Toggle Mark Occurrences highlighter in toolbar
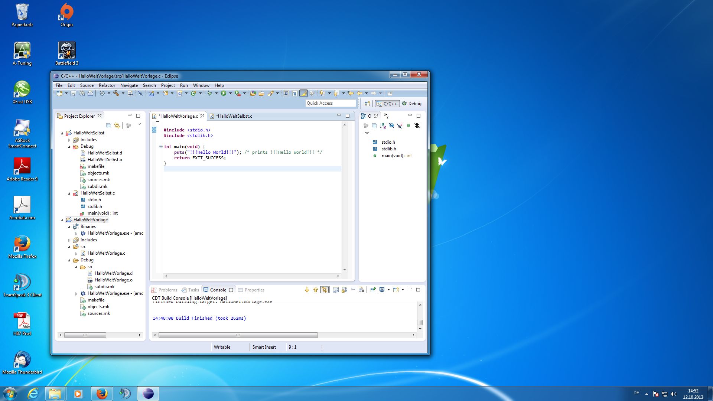 (303, 94)
